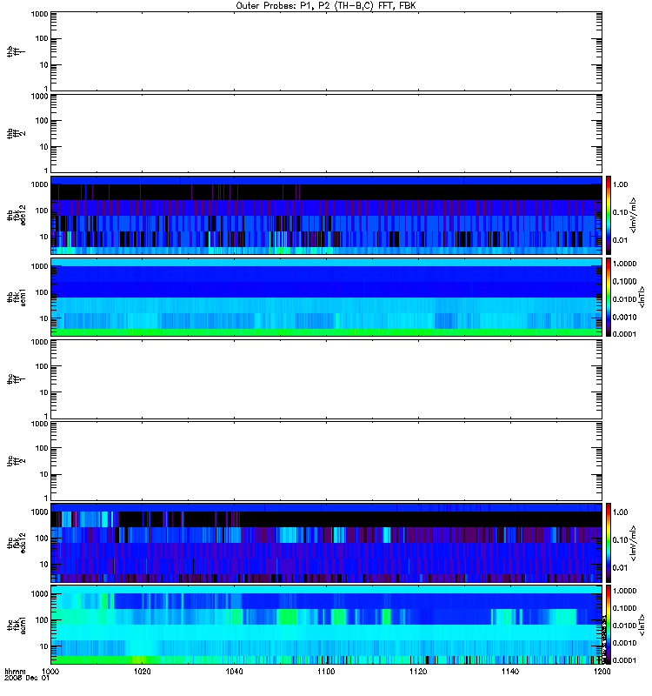Click the '1200' time axis label
This screenshot has width=652, height=696.
click(602, 672)
